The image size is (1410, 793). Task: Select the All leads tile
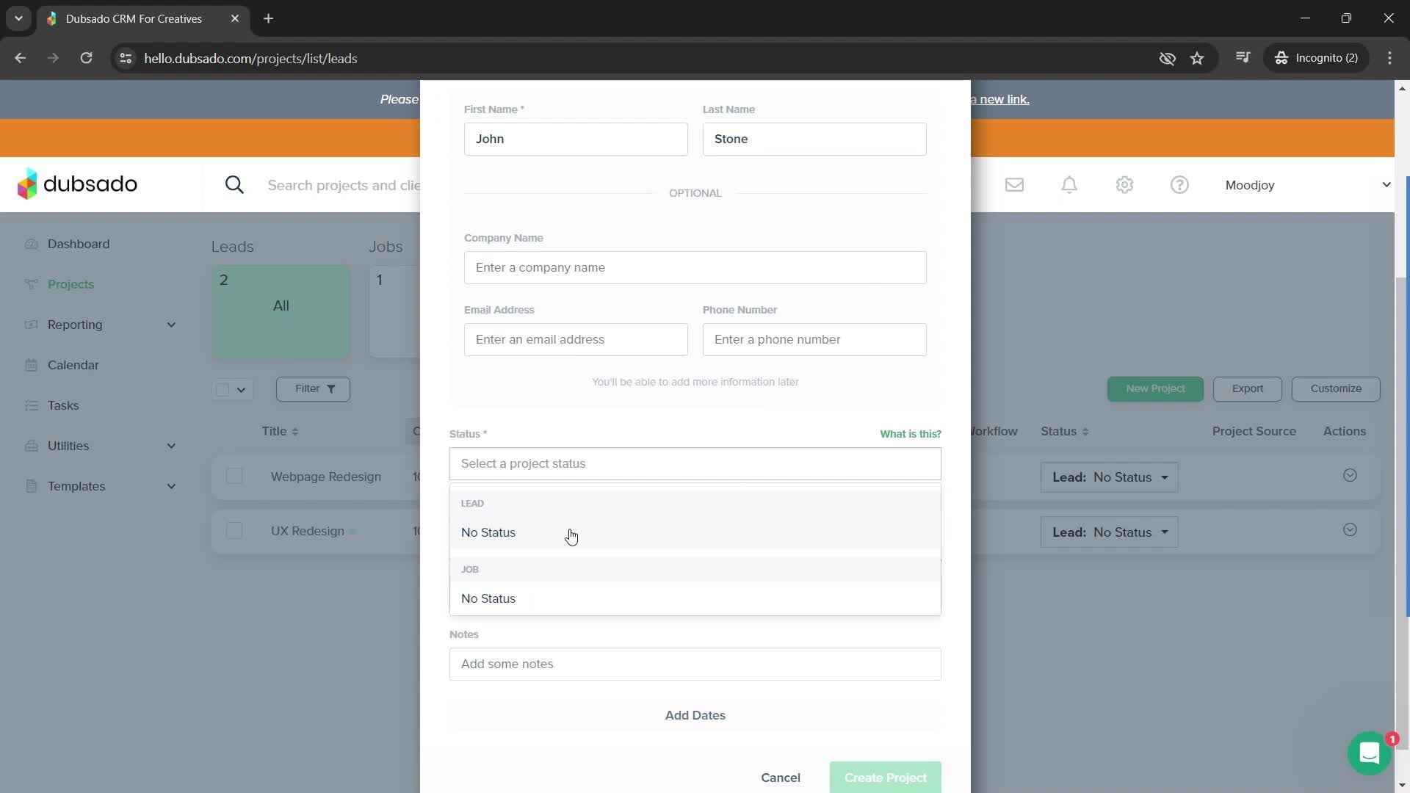pos(281,311)
